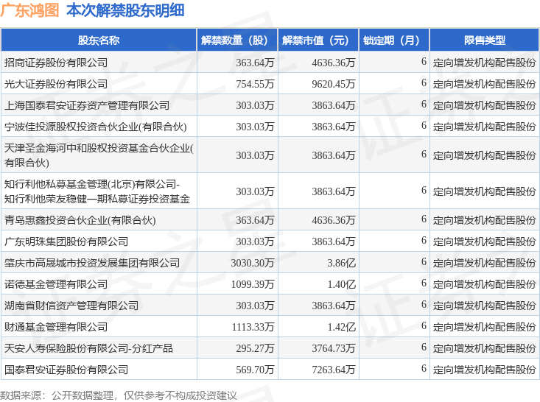This screenshot has height=402, width=540.
Task: Click the 限售类型 column header
Action: pos(484,40)
